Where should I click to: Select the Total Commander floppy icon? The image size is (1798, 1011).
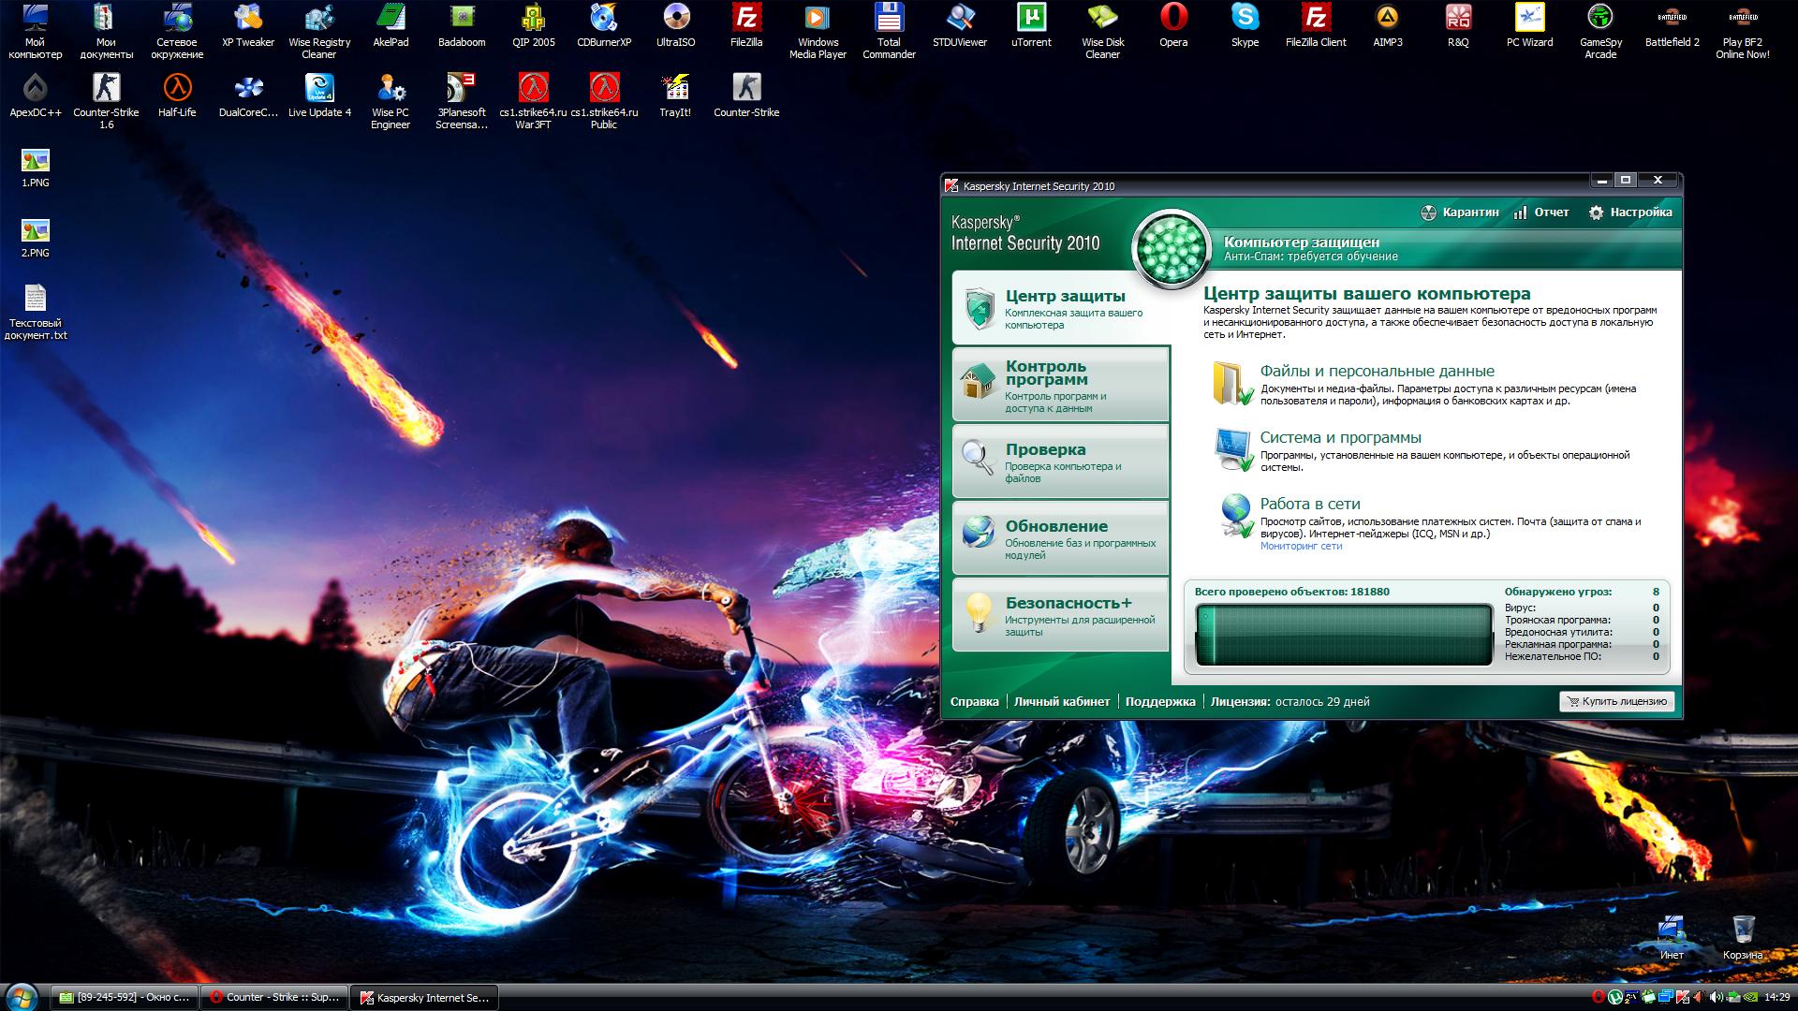889,32
